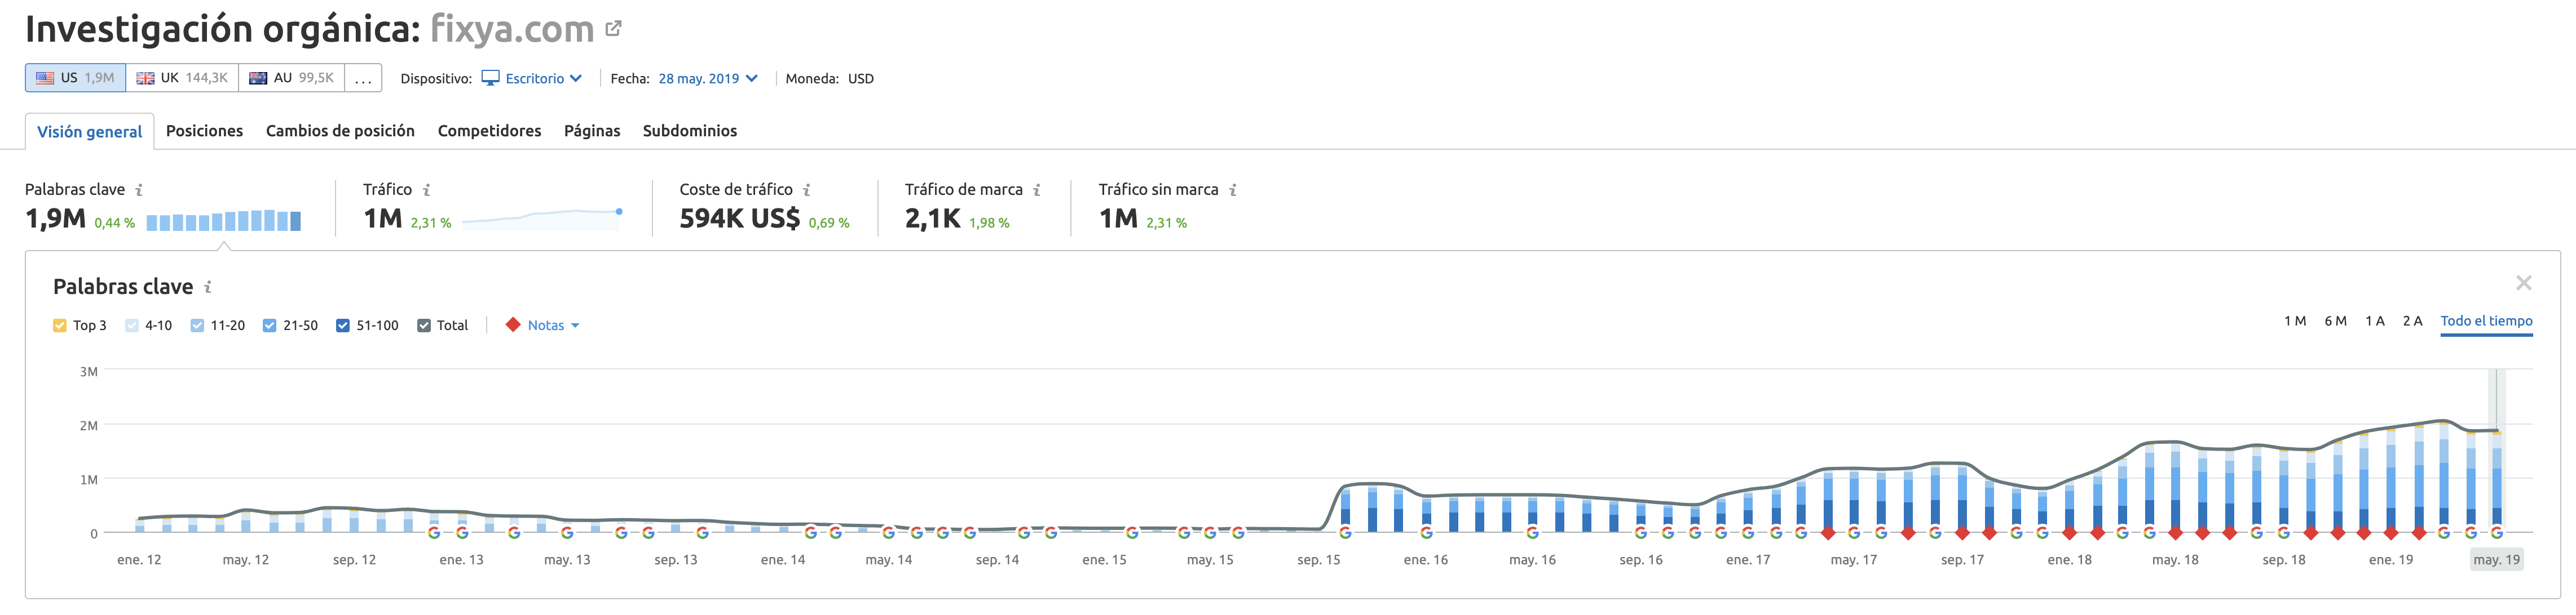The width and height of the screenshot is (2576, 615).
Task: Click the red diamond Notas legend icon
Action: (513, 324)
